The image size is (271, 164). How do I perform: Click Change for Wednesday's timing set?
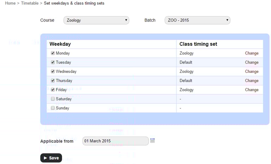(x=252, y=72)
